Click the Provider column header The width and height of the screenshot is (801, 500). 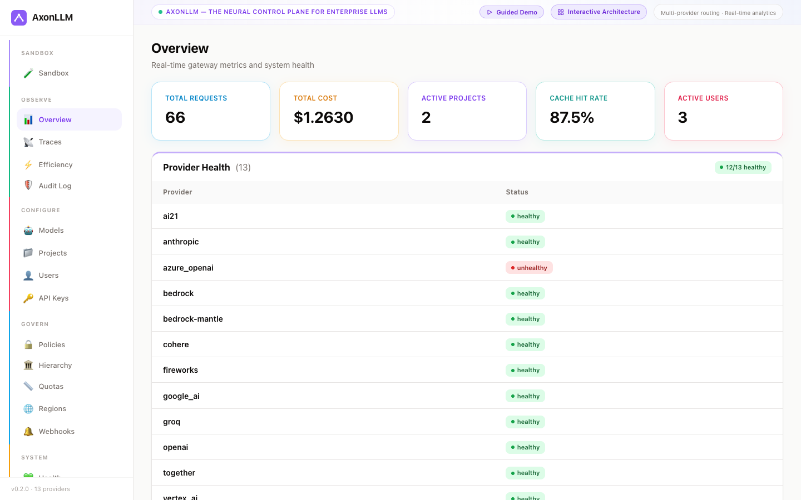(177, 192)
